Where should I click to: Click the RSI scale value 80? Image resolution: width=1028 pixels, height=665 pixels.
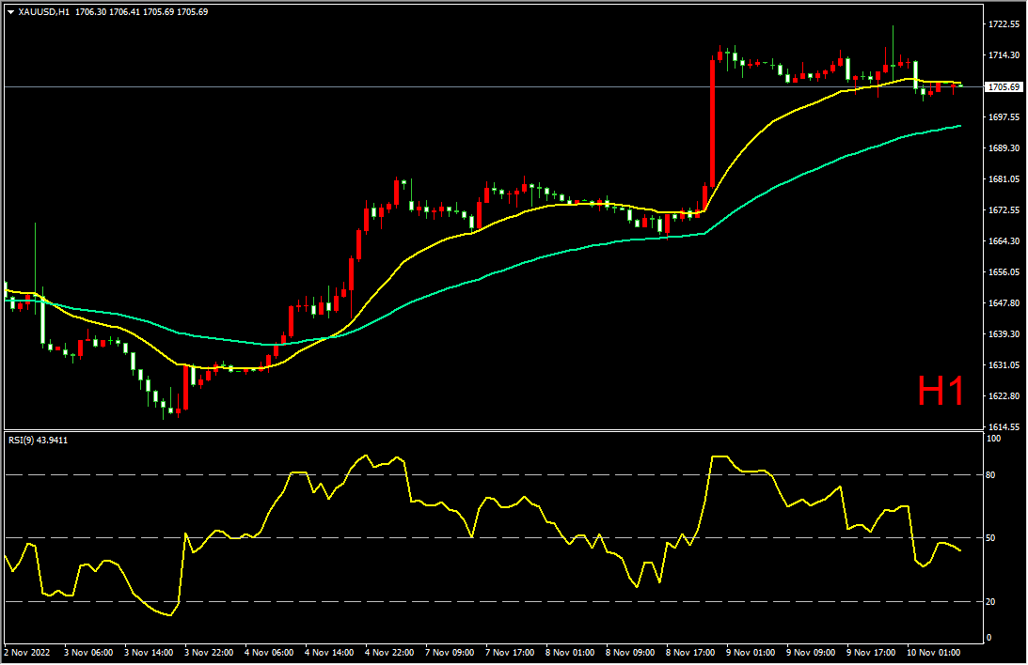[x=990, y=475]
